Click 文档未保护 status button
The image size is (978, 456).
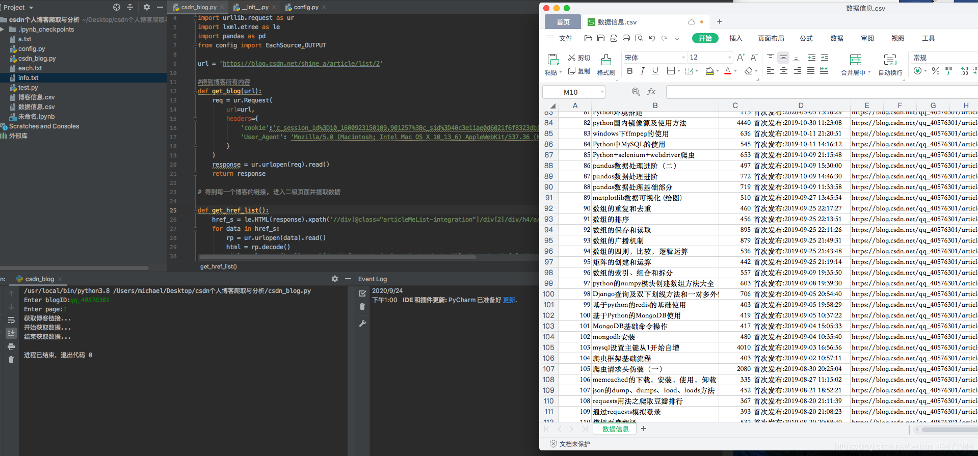570,444
